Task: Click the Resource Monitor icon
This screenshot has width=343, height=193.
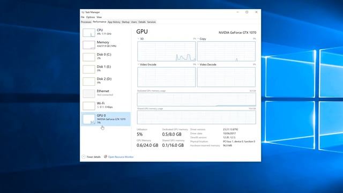Action: pyautogui.click(x=106, y=157)
